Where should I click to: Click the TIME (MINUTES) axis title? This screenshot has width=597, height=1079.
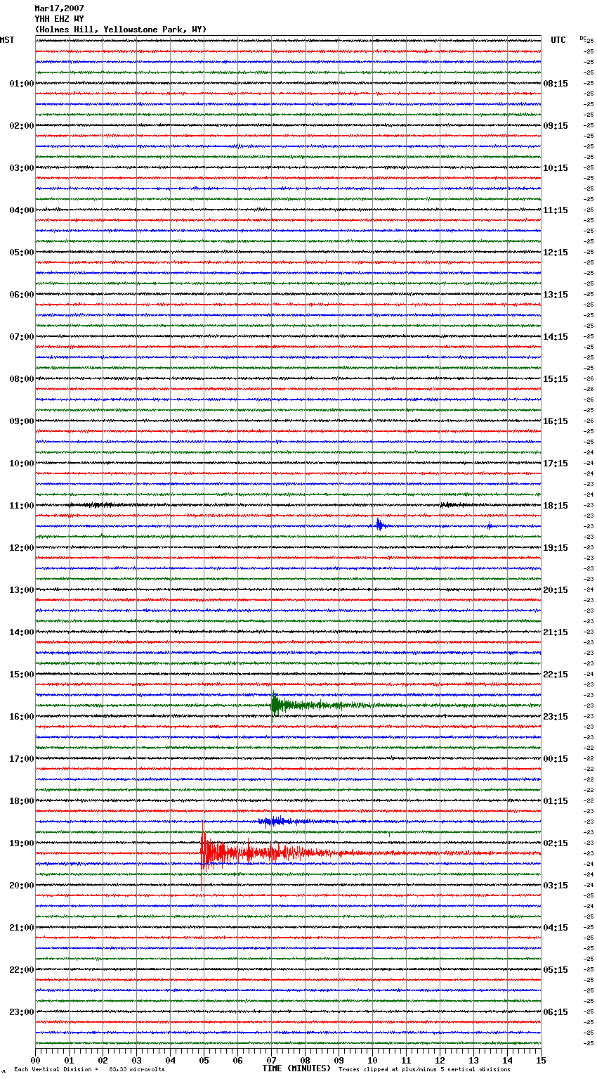[x=296, y=1068]
